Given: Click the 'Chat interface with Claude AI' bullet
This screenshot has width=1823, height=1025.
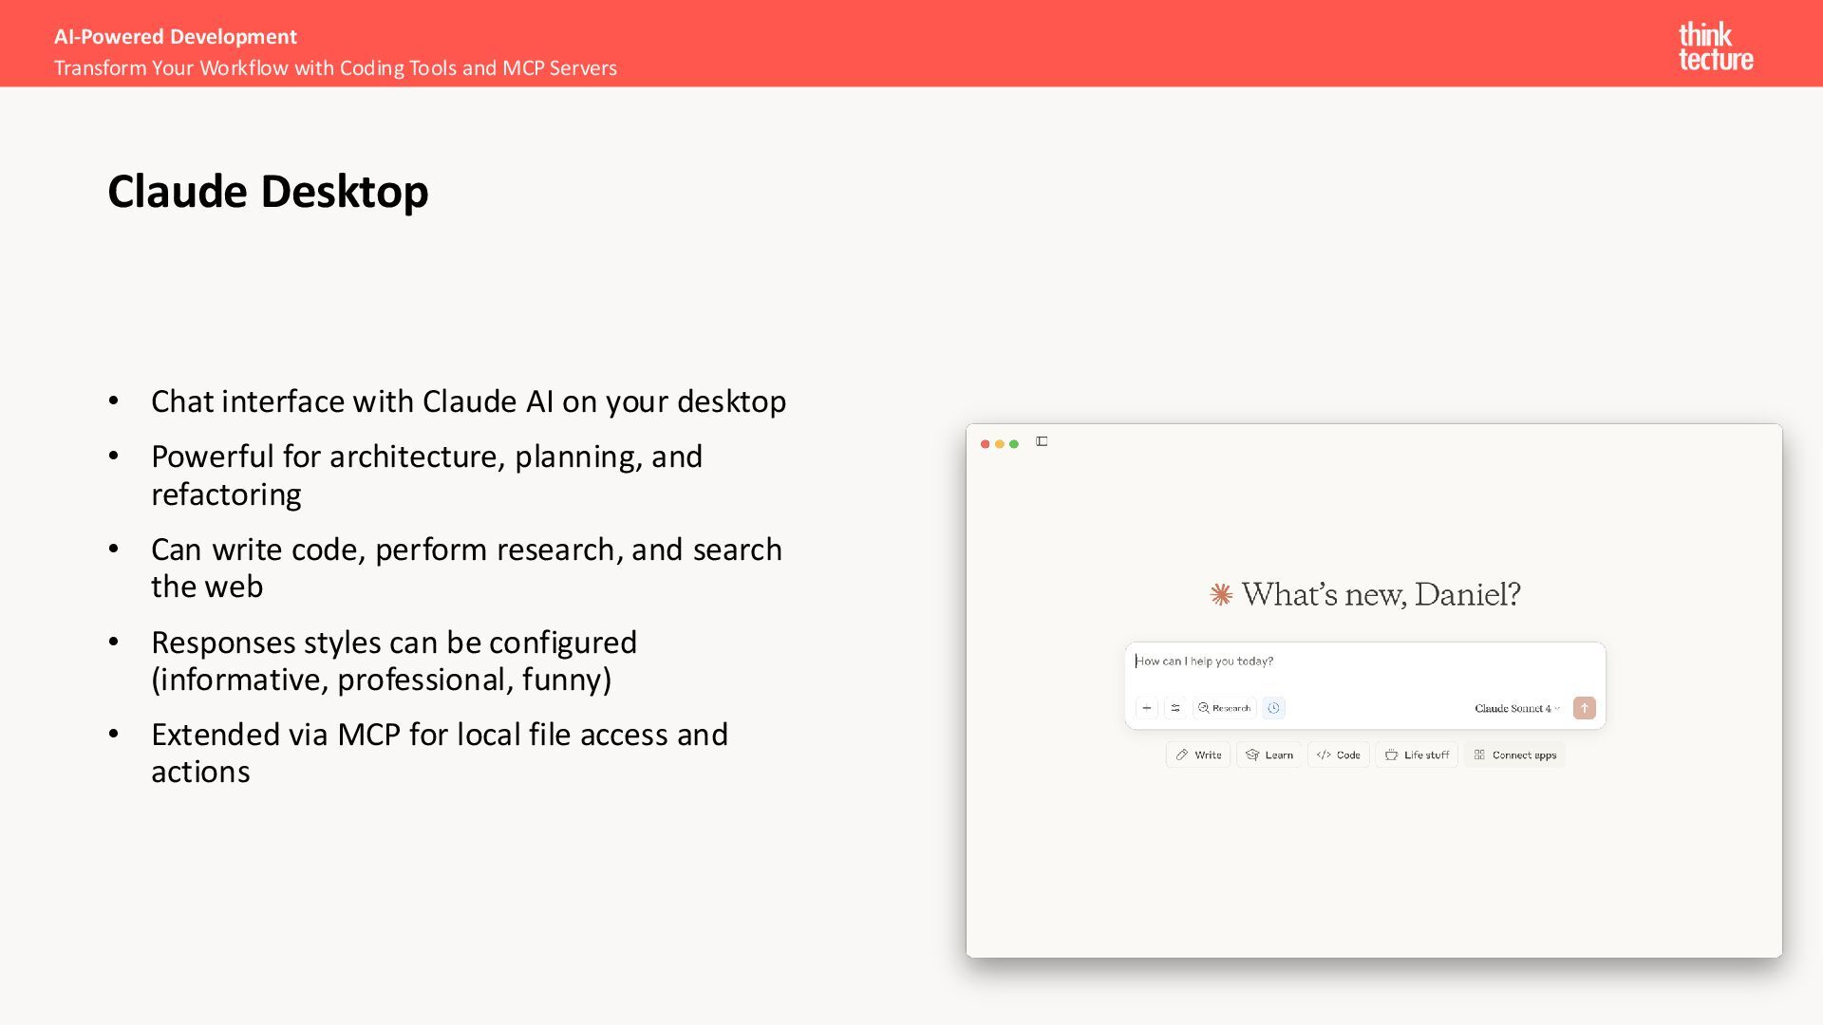Looking at the screenshot, I should tap(468, 401).
